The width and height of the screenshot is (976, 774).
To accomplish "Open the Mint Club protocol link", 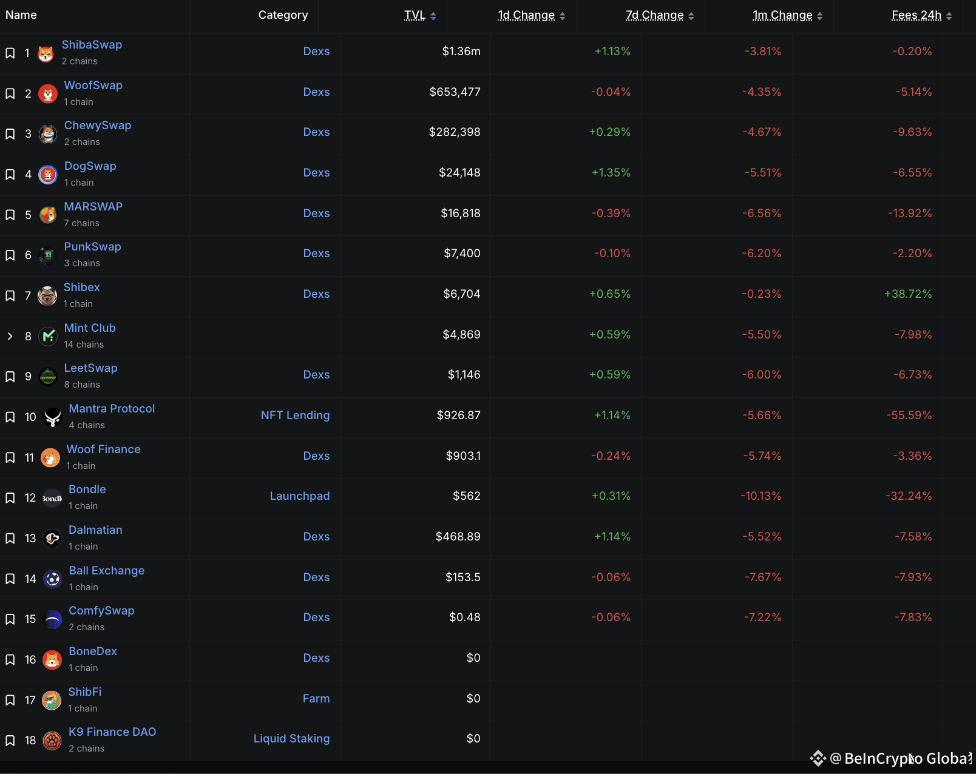I will pos(90,328).
